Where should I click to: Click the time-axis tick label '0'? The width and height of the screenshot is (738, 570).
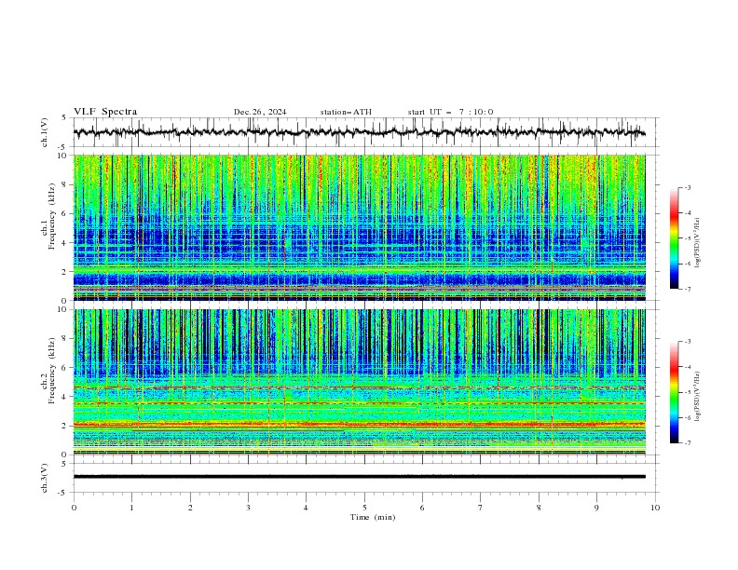pyautogui.click(x=74, y=508)
